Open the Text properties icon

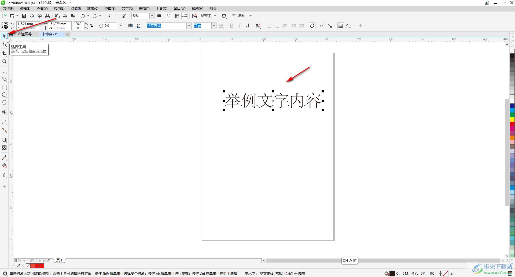point(330,26)
